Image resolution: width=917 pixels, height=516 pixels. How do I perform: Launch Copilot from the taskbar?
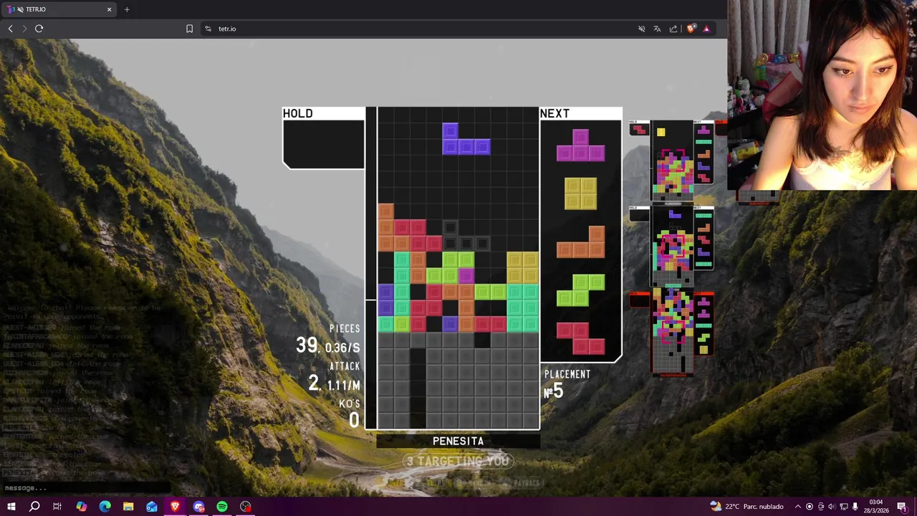point(81,507)
